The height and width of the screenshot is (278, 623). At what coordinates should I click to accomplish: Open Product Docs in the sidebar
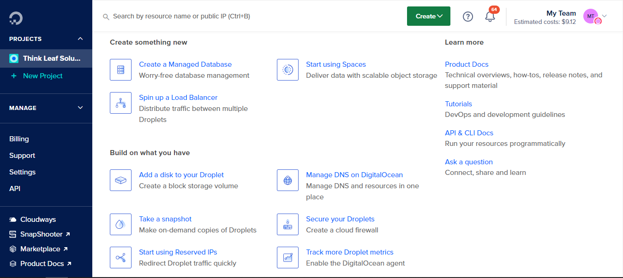tap(46, 264)
